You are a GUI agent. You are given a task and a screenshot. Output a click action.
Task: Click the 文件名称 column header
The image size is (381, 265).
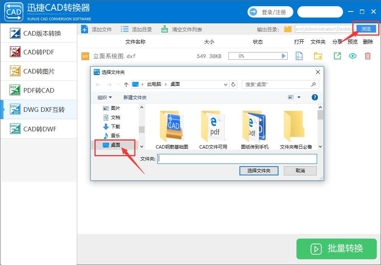(135, 42)
